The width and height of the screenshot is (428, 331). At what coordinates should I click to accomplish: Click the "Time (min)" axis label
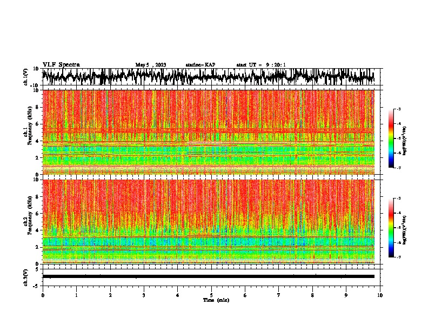(216, 300)
